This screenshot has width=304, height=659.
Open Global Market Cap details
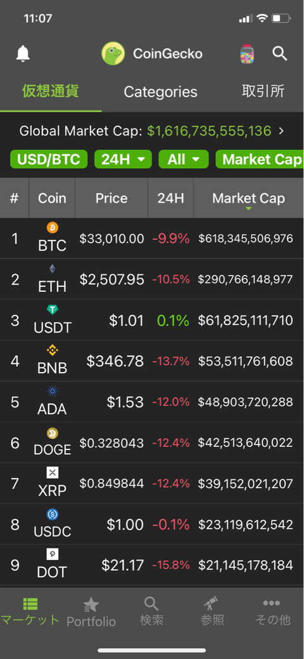(152, 131)
